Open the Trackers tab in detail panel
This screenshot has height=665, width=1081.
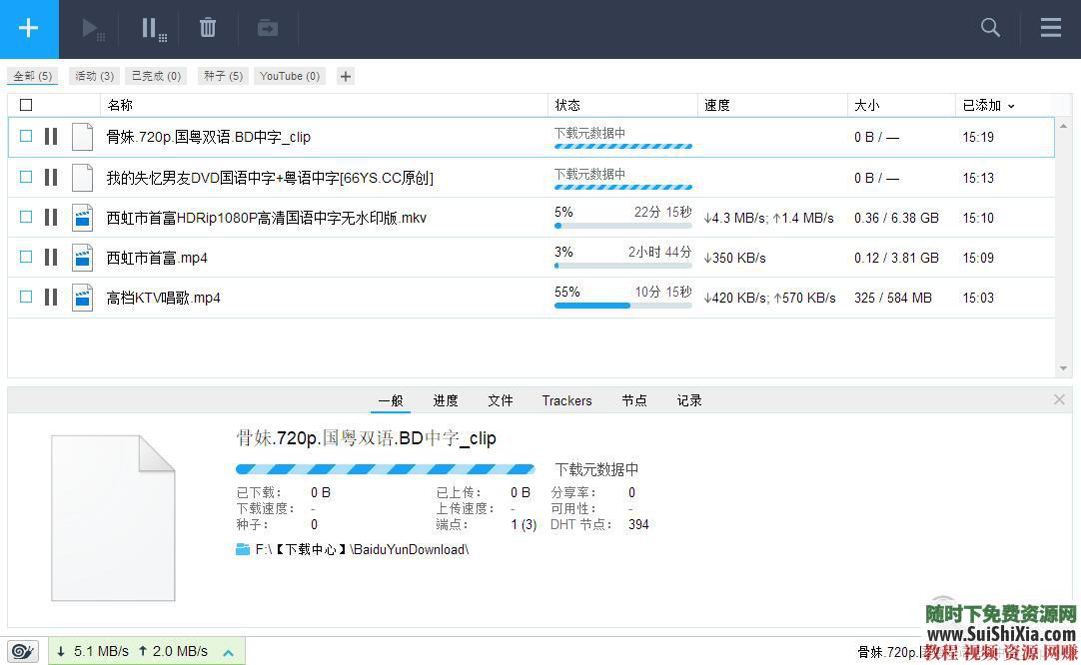coord(566,400)
